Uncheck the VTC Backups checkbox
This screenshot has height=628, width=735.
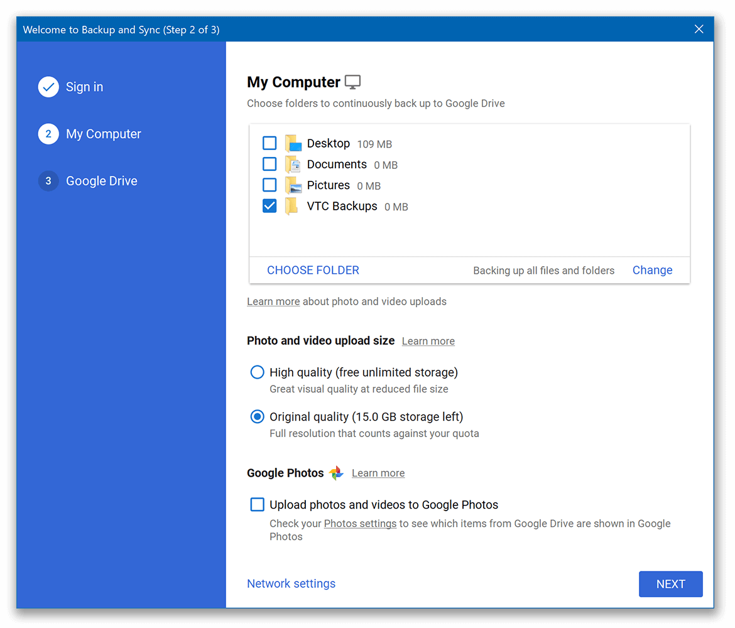[x=269, y=205]
